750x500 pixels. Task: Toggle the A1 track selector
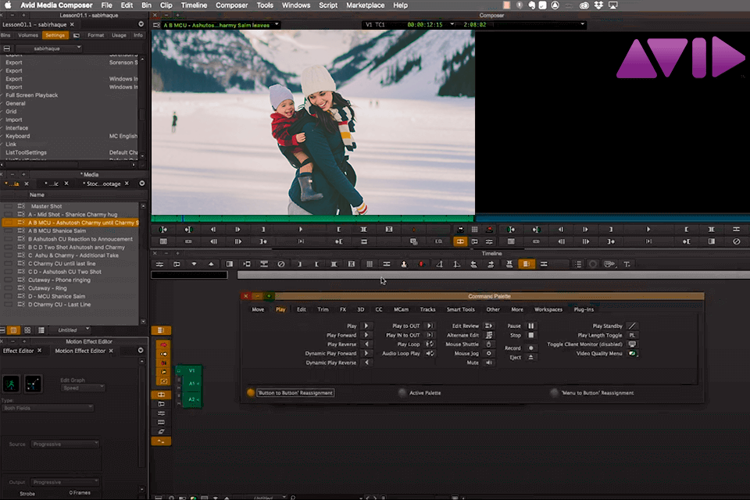(192, 384)
